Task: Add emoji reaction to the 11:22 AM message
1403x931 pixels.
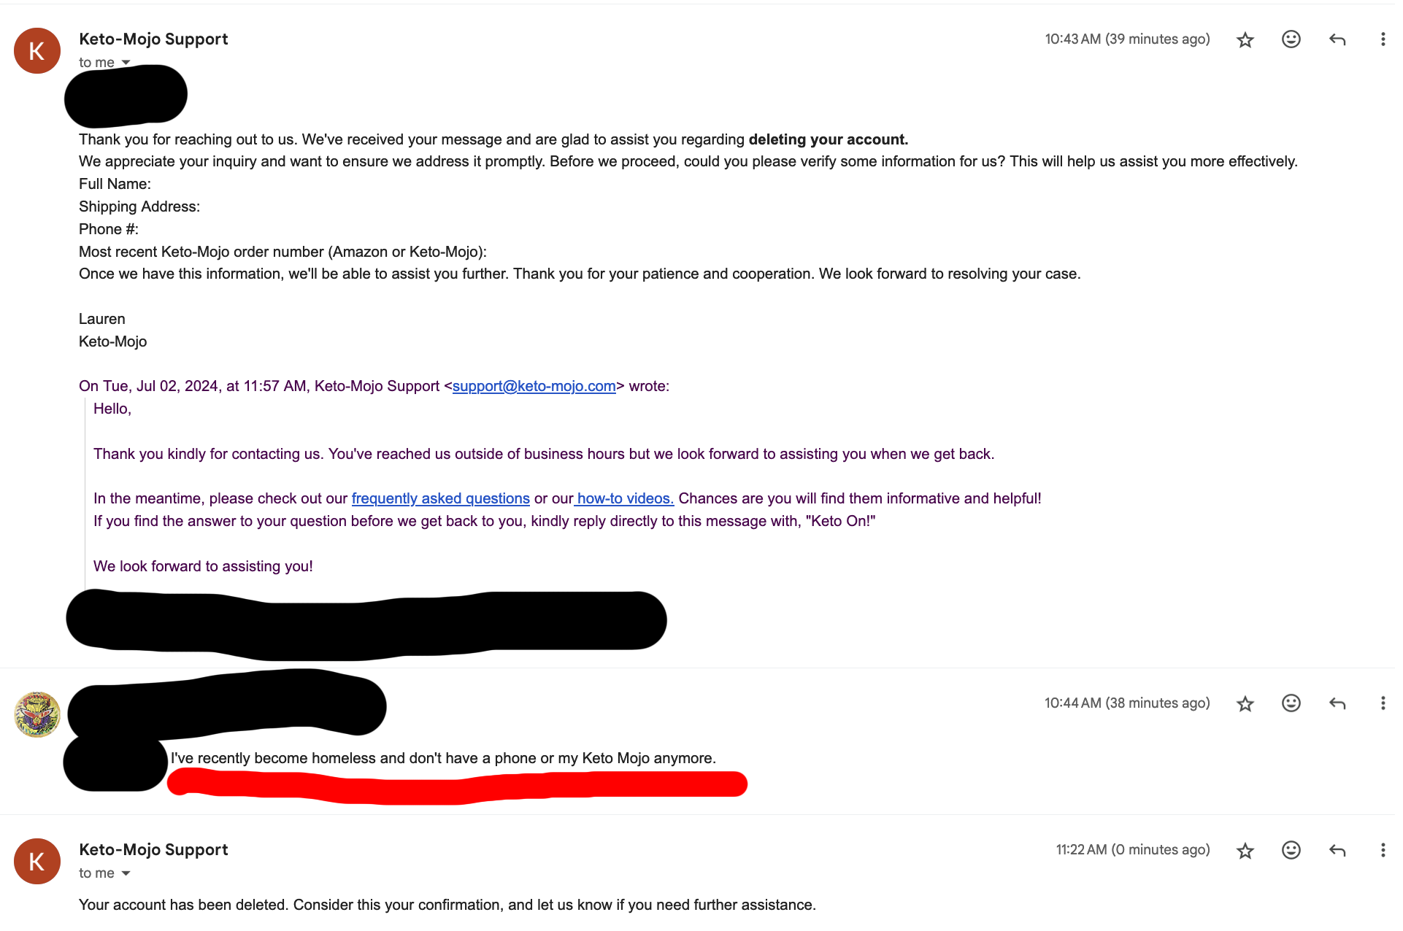Action: point(1291,850)
